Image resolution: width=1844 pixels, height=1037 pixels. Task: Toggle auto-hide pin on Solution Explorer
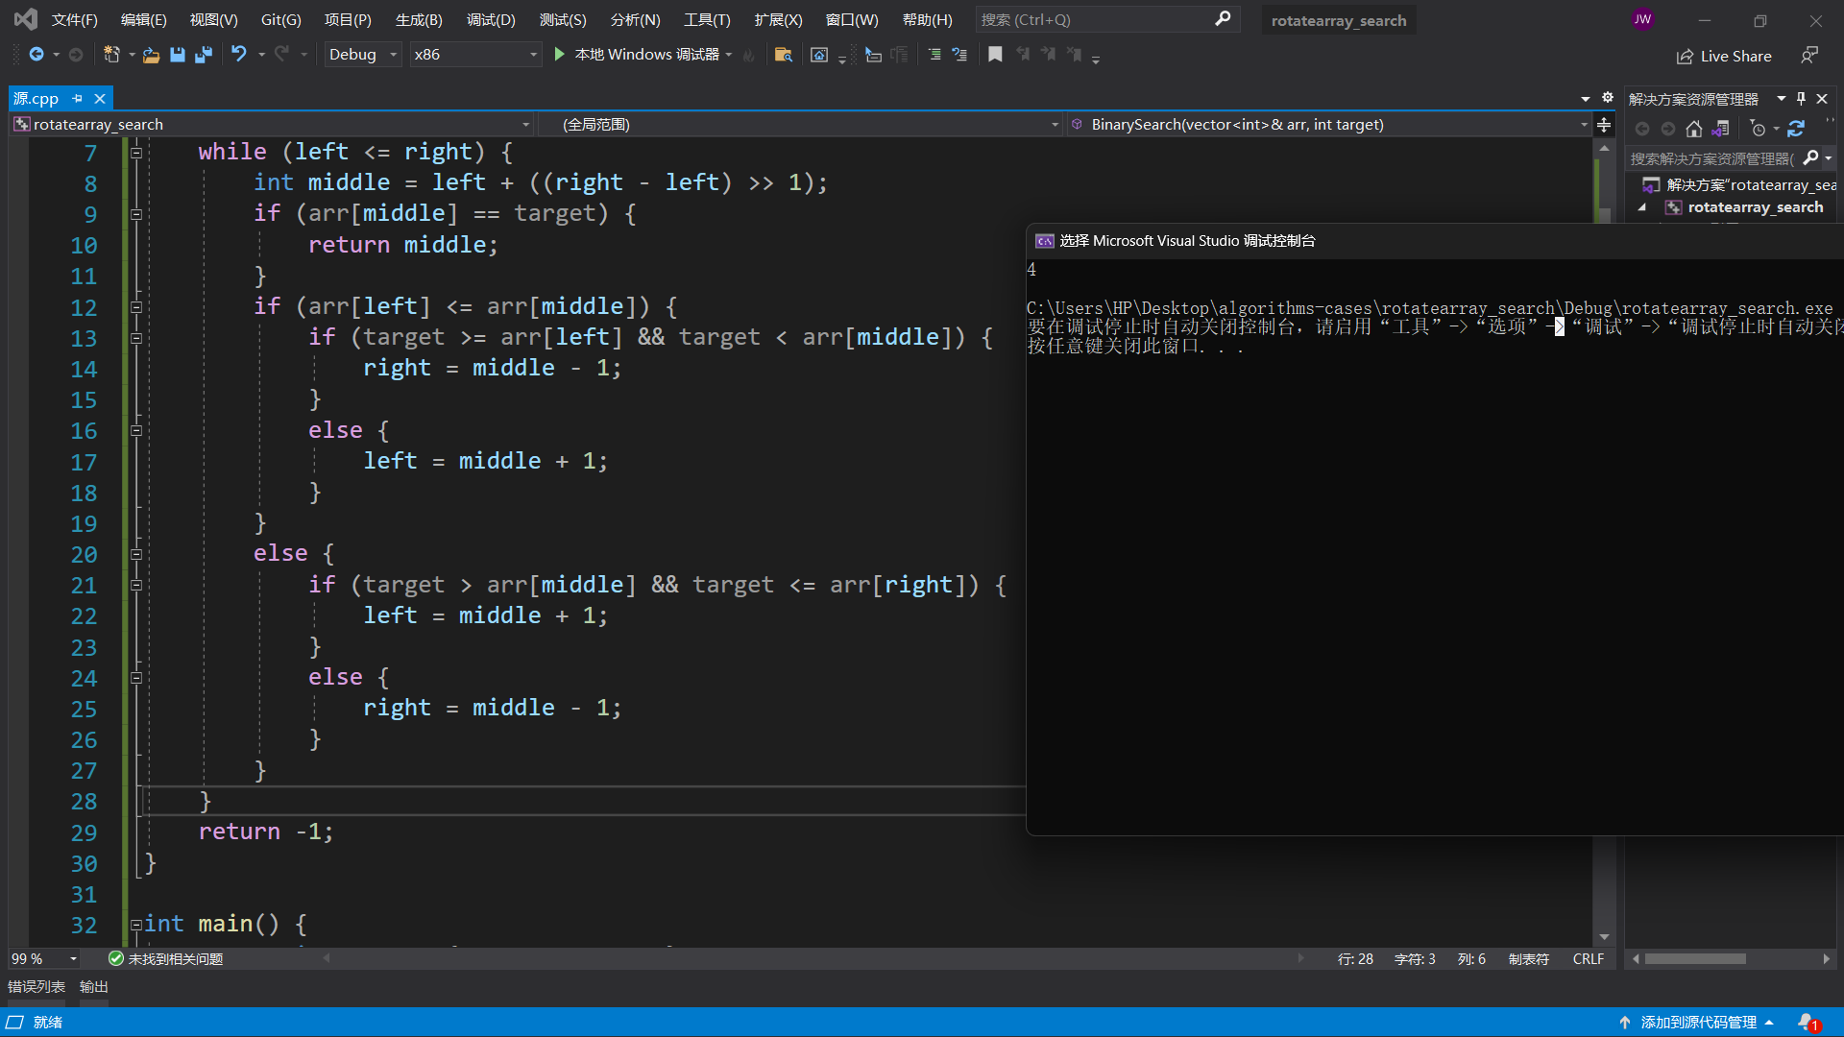click(x=1802, y=98)
